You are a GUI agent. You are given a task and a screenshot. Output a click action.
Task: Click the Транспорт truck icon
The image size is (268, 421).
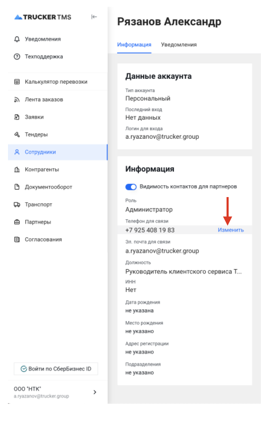pos(17,205)
